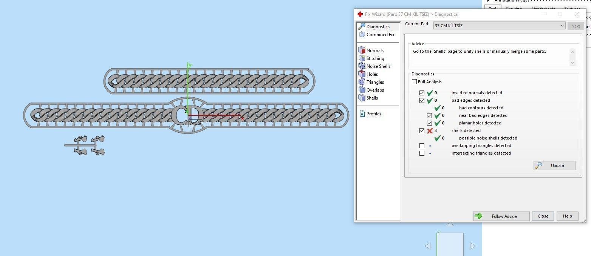This screenshot has width=591, height=256.
Task: Click the Next button
Action: (576, 26)
